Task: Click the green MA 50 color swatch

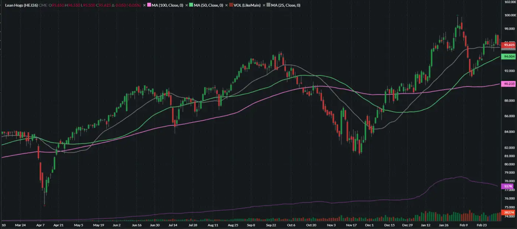Action: (191, 6)
